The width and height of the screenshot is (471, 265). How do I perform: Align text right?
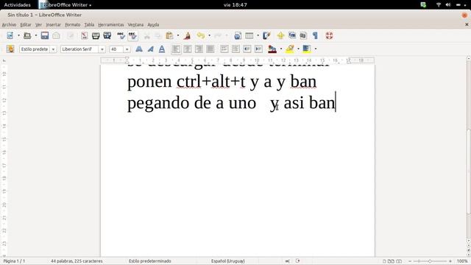(x=199, y=49)
